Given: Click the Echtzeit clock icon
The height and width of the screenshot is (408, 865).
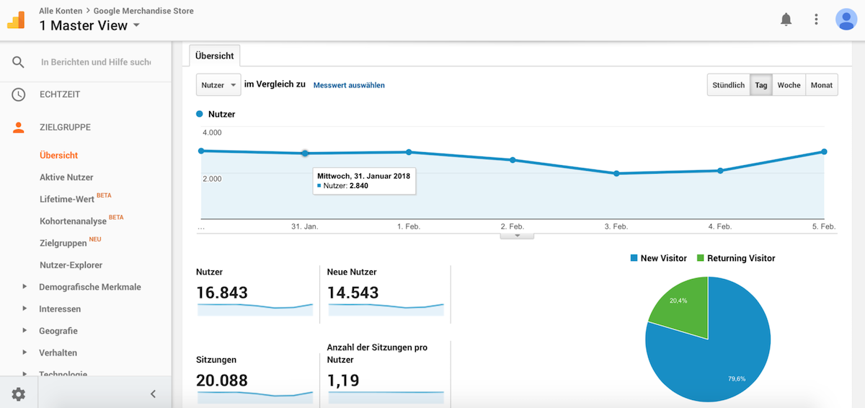Looking at the screenshot, I should (x=19, y=94).
